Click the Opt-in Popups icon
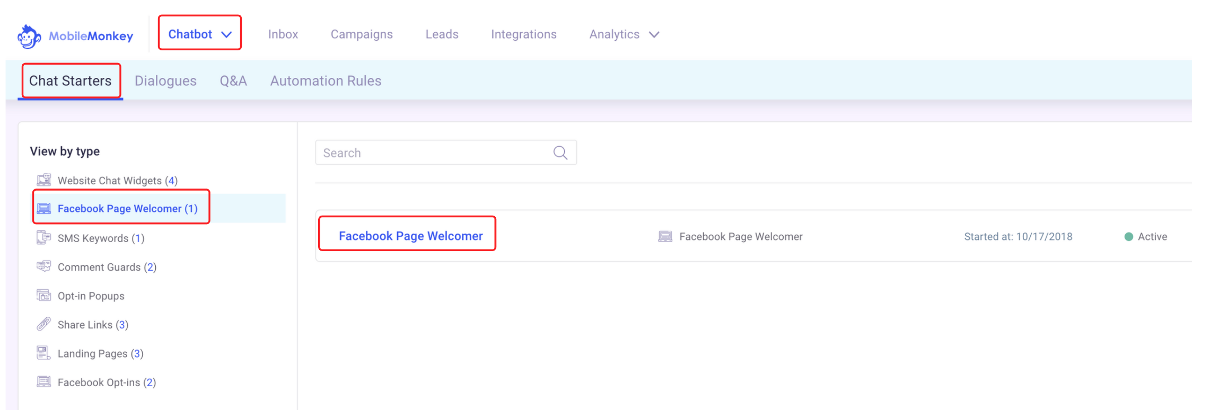The image size is (1210, 410). coord(44,295)
